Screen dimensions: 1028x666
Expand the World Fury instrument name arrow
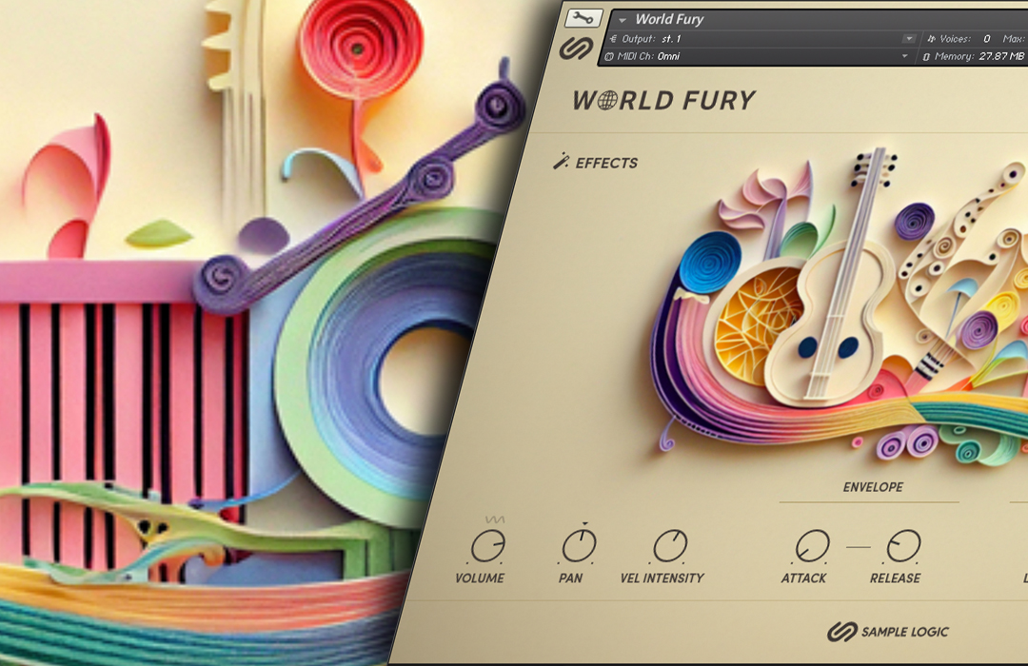623,19
